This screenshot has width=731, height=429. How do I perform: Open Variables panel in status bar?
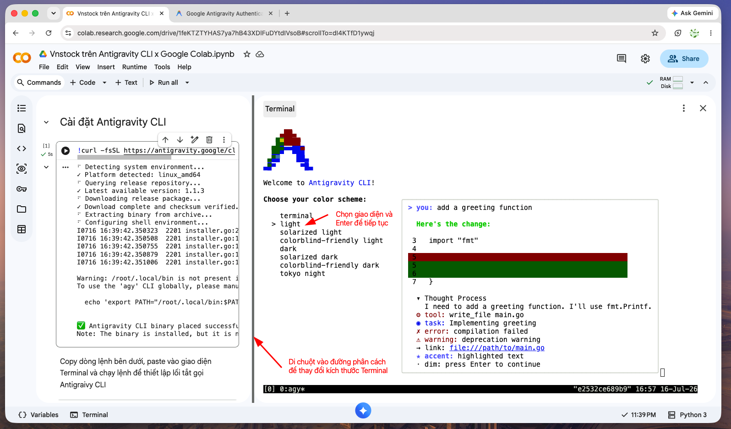tap(38, 415)
